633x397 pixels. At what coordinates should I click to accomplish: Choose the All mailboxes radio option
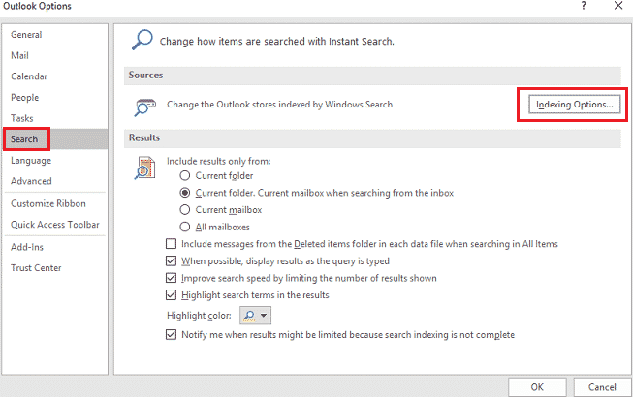coord(184,227)
